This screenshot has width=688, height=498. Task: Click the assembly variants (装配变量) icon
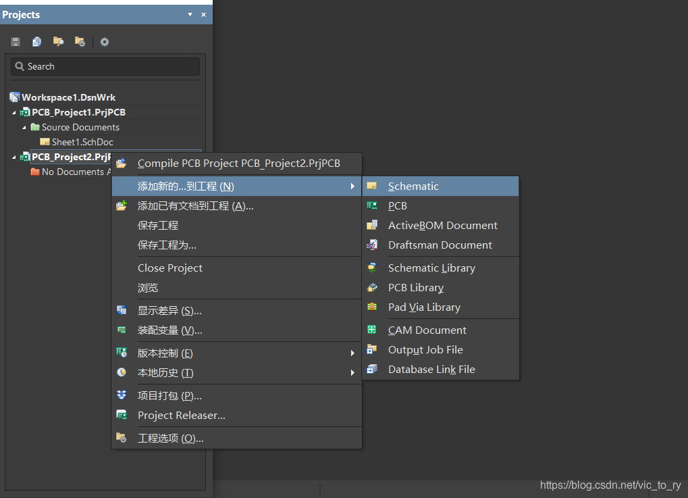(122, 330)
